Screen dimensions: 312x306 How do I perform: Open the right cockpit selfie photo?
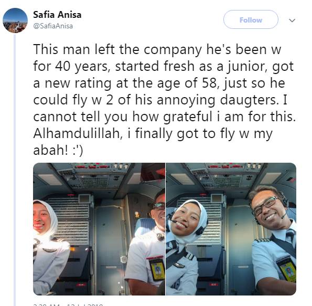[231, 229]
